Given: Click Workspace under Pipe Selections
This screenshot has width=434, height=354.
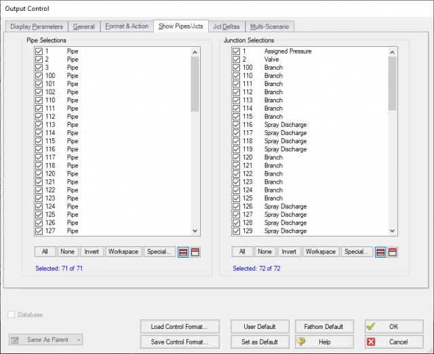Looking at the screenshot, I should [x=123, y=252].
